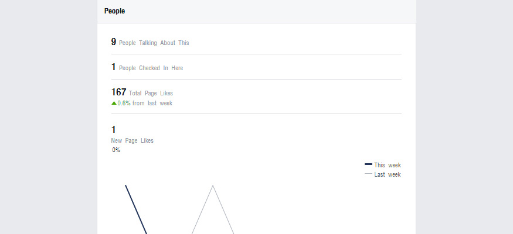Select the Last week legend label
This screenshot has height=234, width=513.
pos(388,174)
